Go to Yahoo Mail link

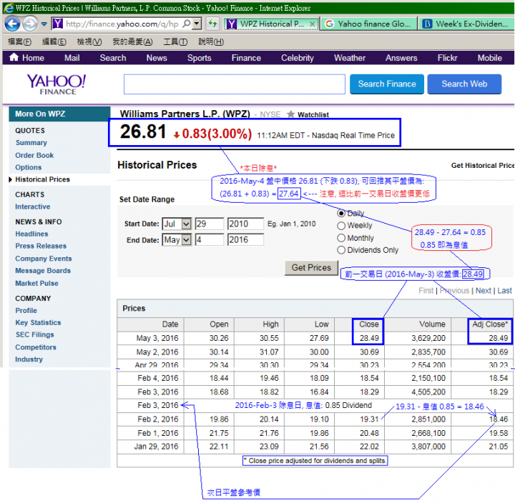pos(72,58)
